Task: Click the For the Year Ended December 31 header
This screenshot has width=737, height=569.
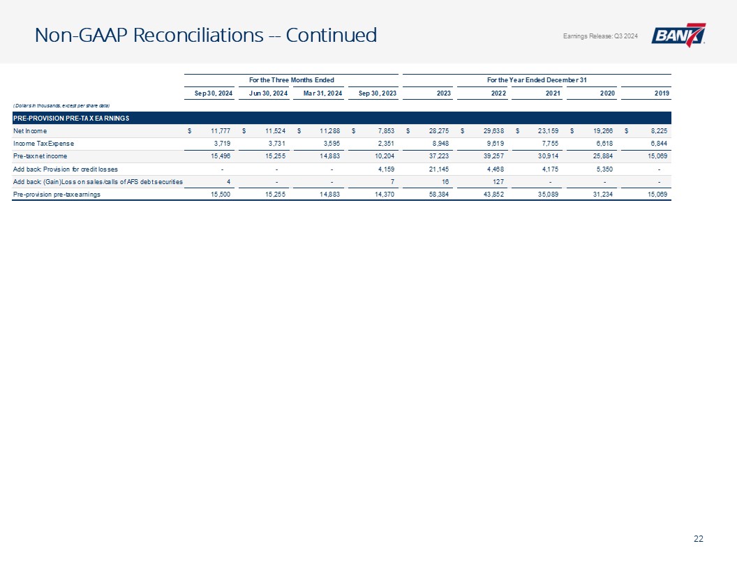Action: point(537,80)
